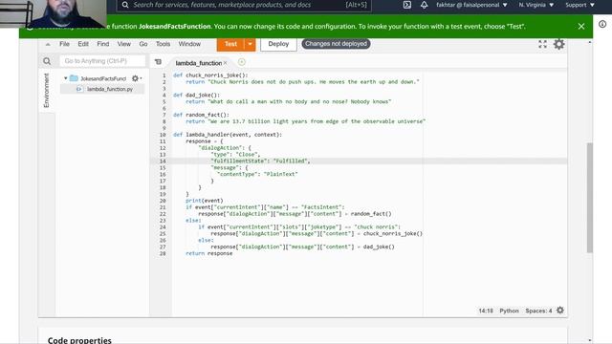612x344 pixels.
Task: Open folder settings gear in file tree
Action: (x=136, y=78)
